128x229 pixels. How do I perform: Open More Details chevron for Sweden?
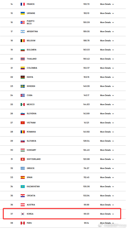pyautogui.click(x=113, y=86)
